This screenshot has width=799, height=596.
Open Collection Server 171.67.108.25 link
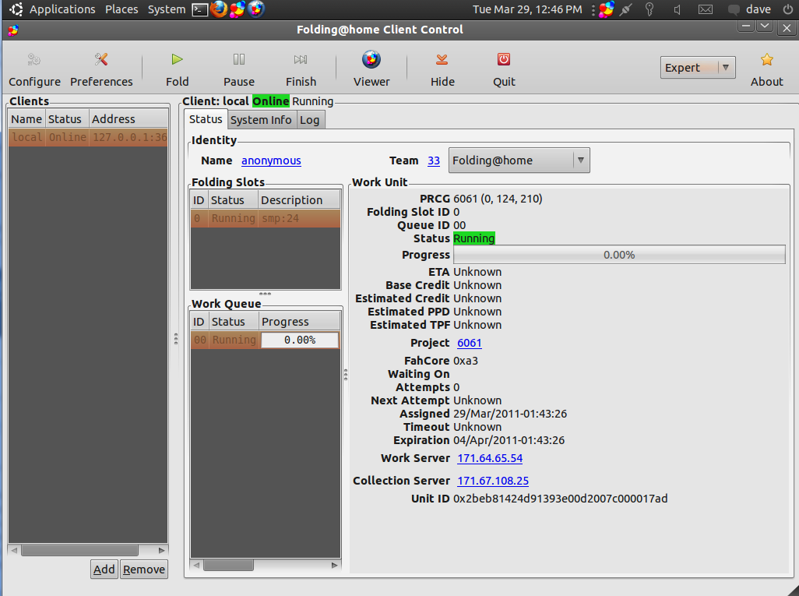pyautogui.click(x=493, y=481)
